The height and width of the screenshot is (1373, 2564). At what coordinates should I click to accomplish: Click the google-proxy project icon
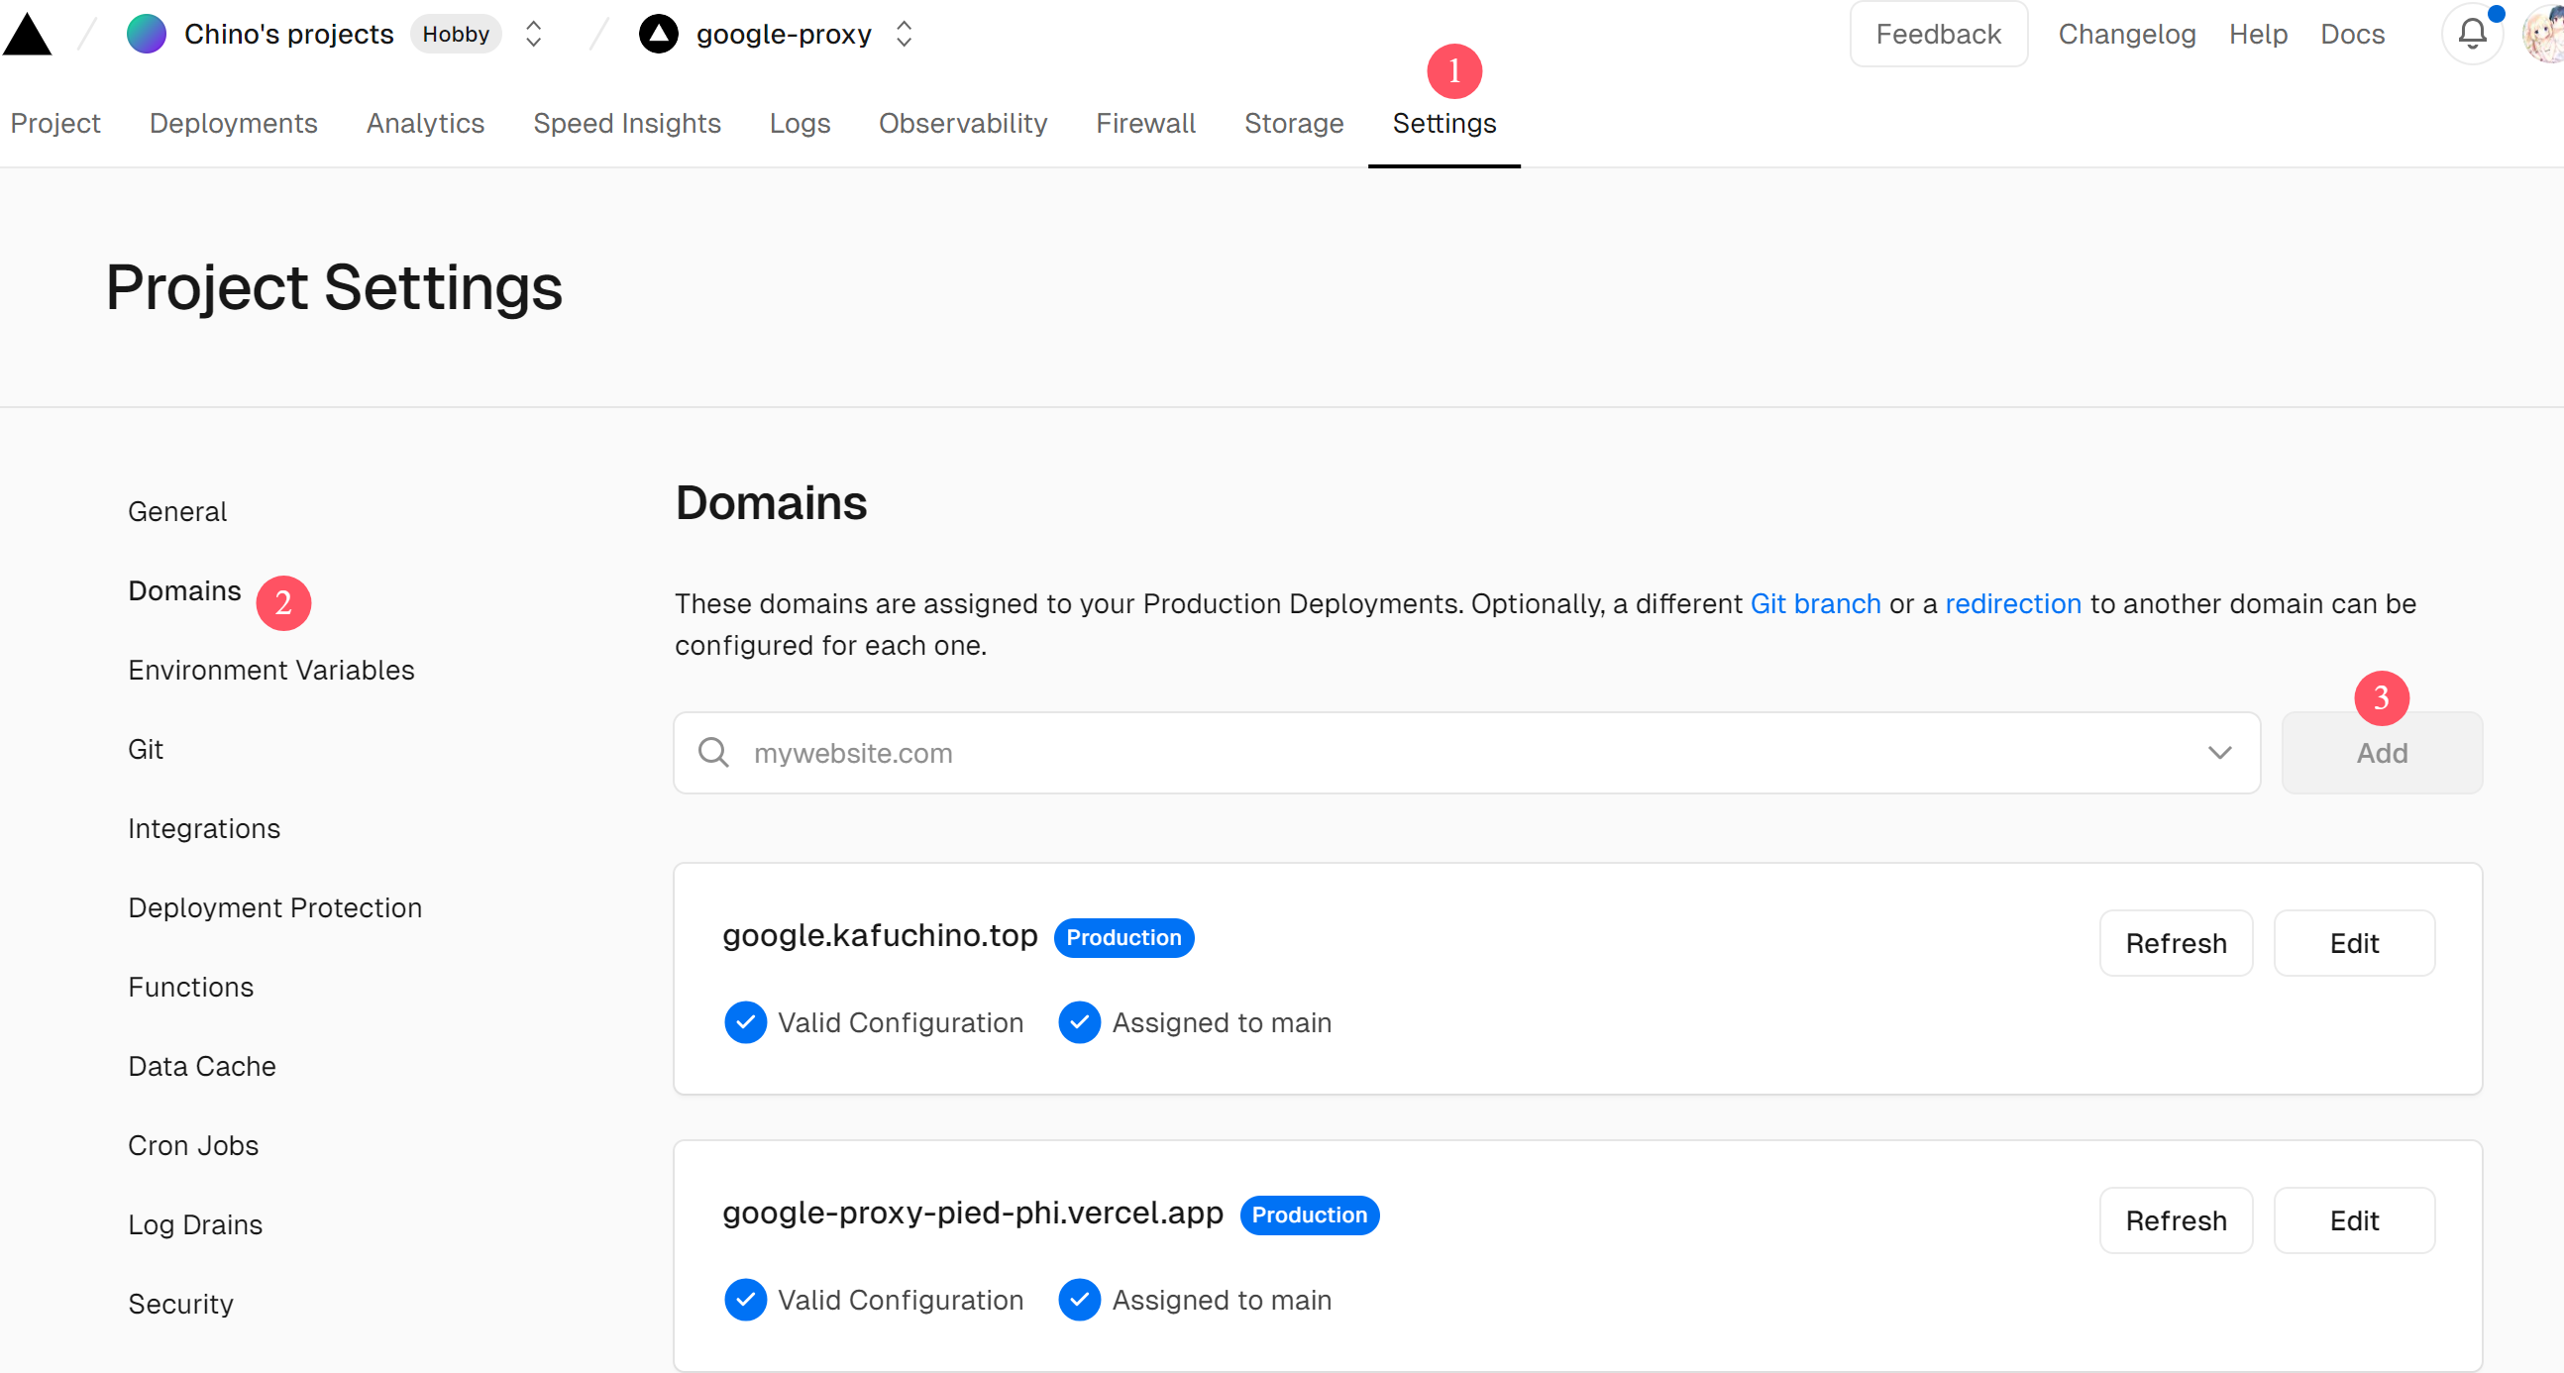pyautogui.click(x=658, y=35)
